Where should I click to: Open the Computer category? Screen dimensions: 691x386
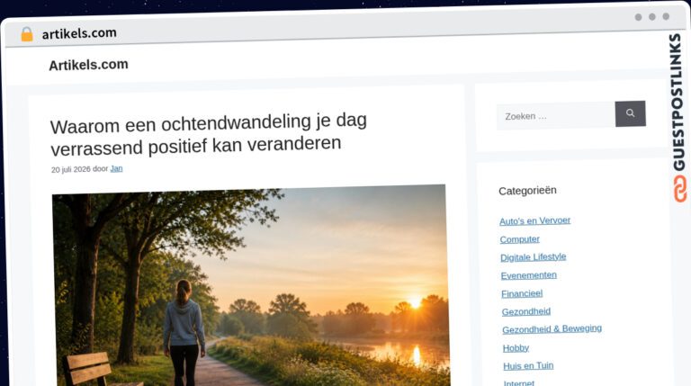519,239
